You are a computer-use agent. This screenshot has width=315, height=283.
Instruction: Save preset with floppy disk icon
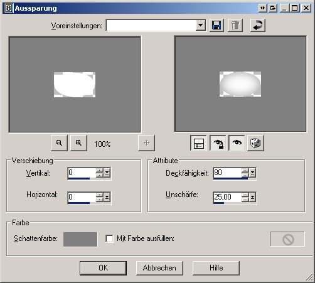(216, 26)
